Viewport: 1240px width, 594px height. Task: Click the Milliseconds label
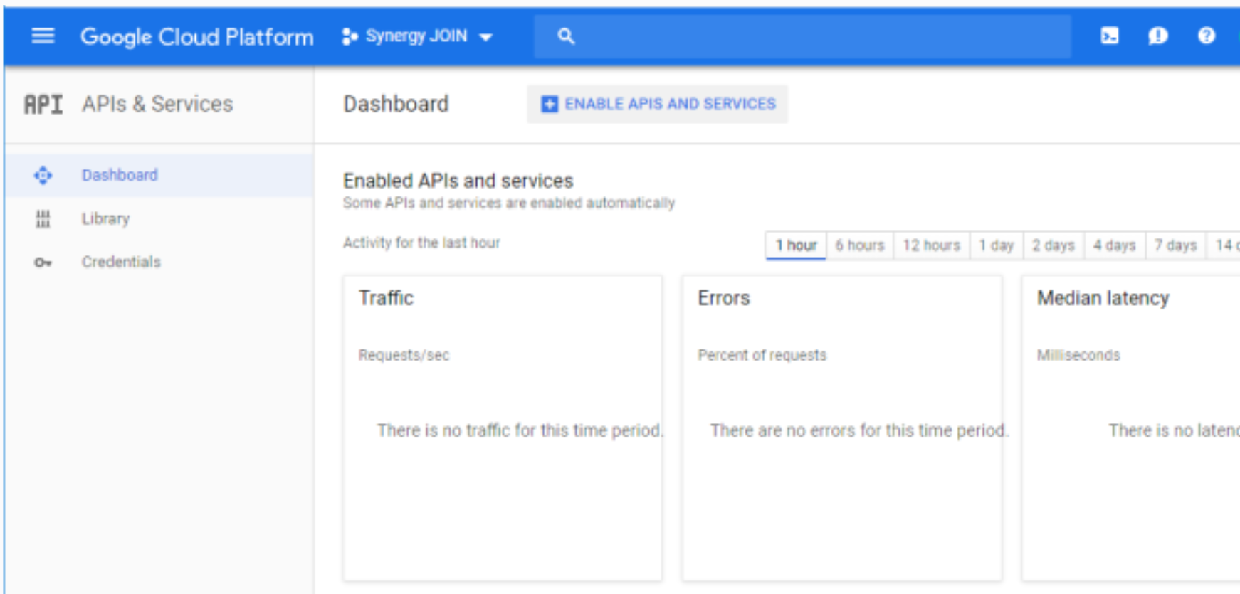click(1078, 355)
